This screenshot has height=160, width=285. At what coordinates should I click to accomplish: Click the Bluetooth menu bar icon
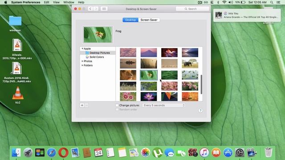(x=218, y=2)
